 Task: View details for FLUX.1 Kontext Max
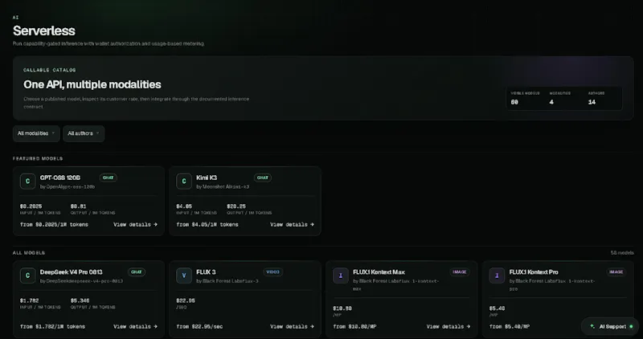[448, 327]
